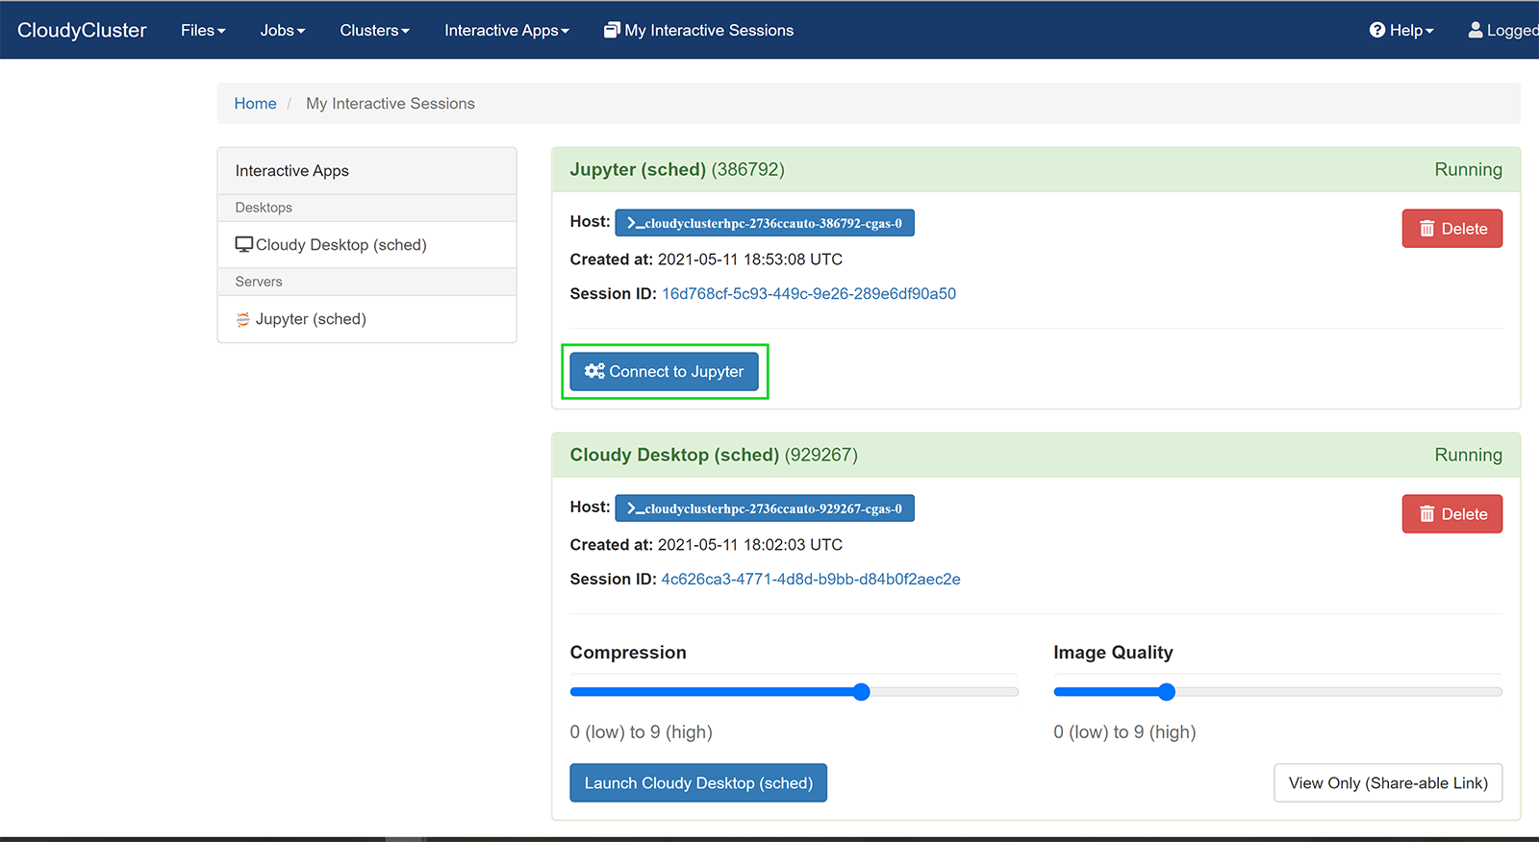Click Launch Cloudy Desktop (sched) button
This screenshot has height=842, width=1539.
[x=698, y=782]
